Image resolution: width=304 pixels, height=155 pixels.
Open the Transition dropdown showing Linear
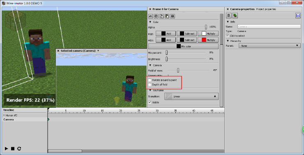point(191,96)
